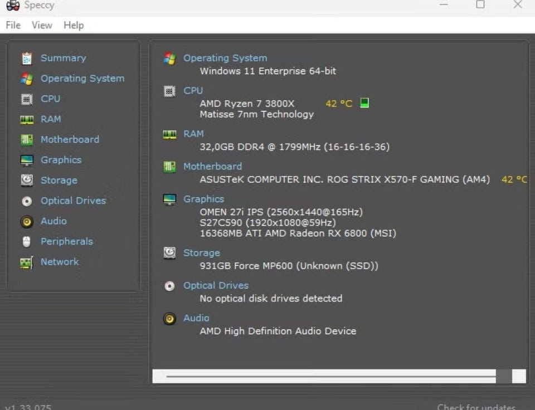Click the Network card icon in sidebar
Viewport: 535px width, 410px height.
pos(27,262)
